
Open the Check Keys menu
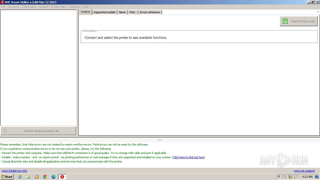click(29, 7)
